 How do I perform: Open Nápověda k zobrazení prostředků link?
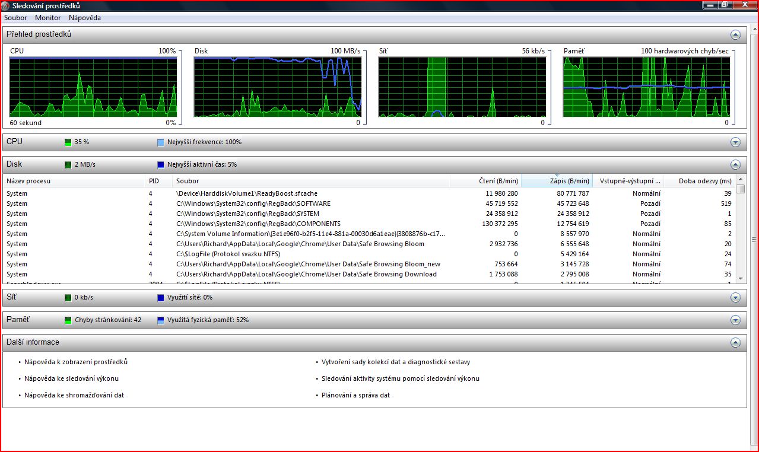click(76, 362)
